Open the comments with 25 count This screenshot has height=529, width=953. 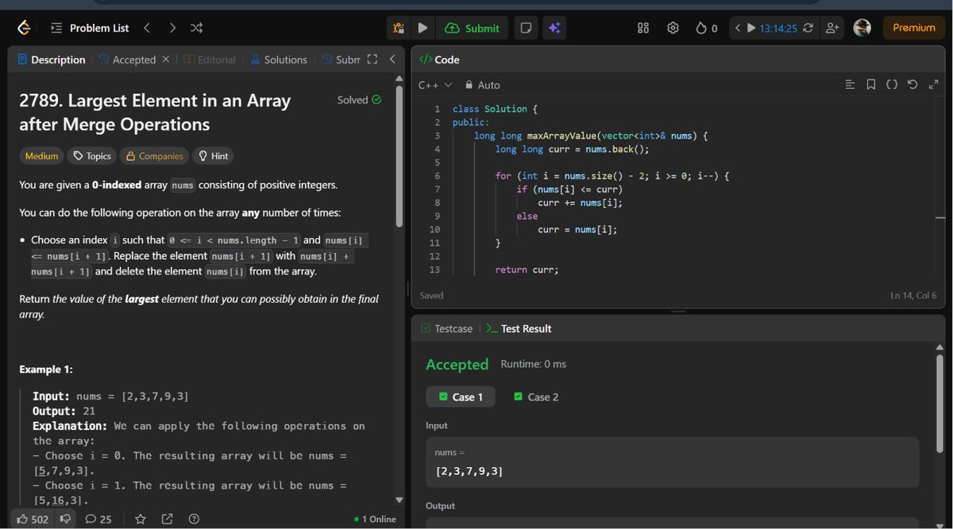coord(98,519)
